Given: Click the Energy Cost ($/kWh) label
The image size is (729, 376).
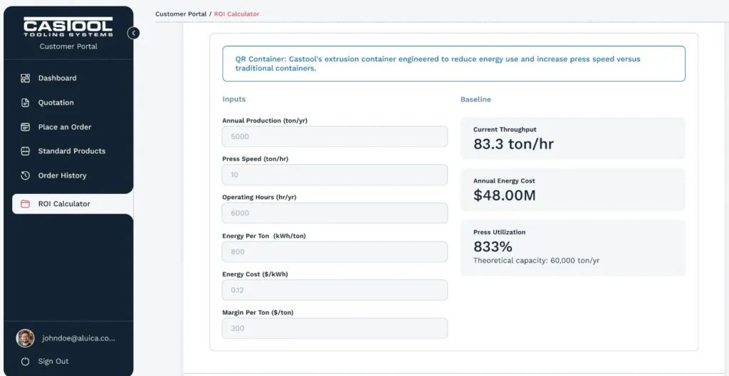Looking at the screenshot, I should [x=255, y=274].
